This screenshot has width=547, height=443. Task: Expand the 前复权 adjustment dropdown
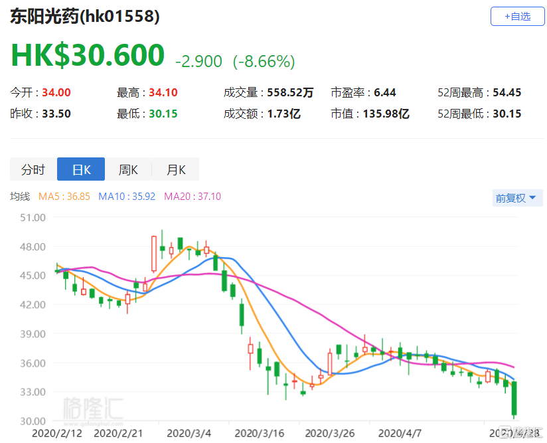[x=517, y=198]
